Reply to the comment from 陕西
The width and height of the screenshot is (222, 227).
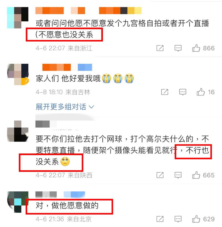(x=178, y=175)
